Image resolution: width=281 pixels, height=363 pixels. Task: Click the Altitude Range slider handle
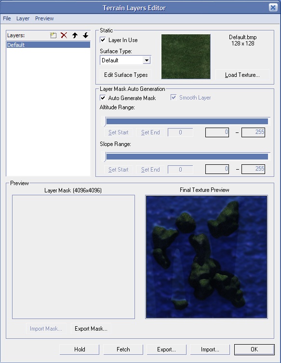click(x=105, y=121)
